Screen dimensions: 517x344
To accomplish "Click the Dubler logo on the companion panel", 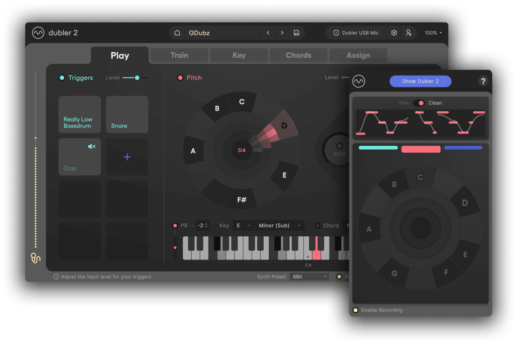I will click(358, 81).
